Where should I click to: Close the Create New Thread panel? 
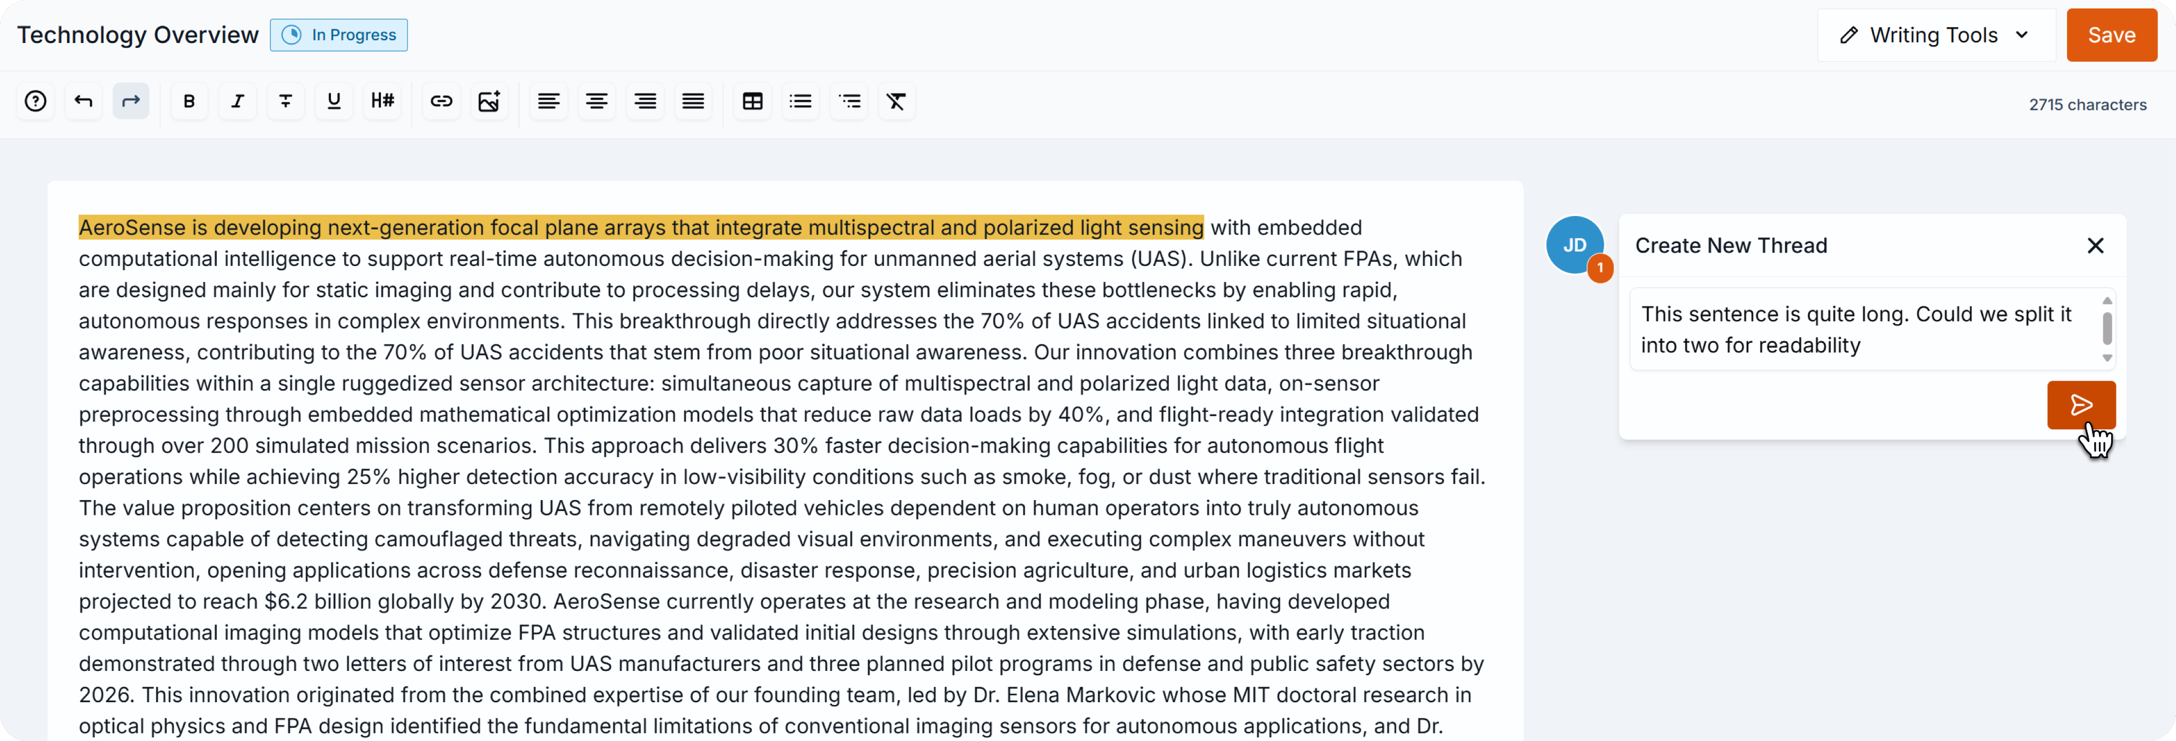click(2095, 246)
